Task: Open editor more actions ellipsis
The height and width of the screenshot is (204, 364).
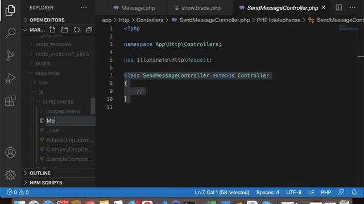Action: (353, 7)
